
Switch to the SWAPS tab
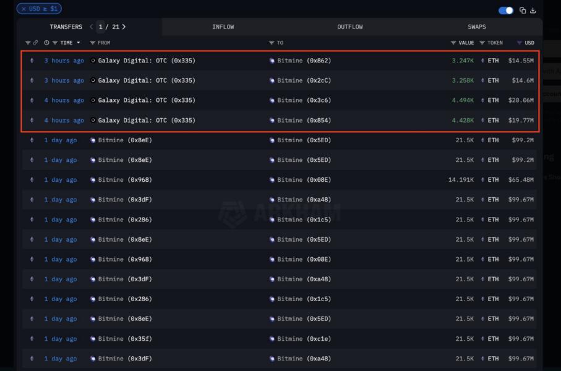point(476,27)
